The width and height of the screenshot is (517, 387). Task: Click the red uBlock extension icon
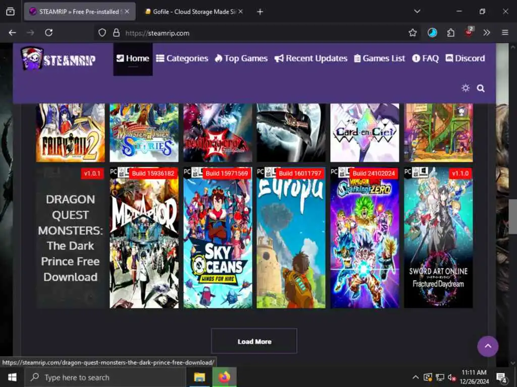(x=469, y=32)
